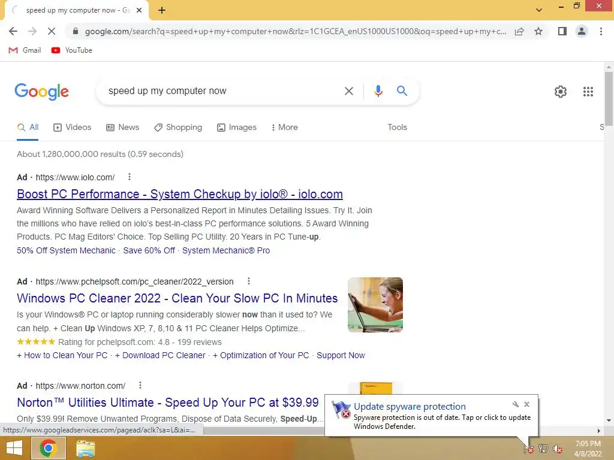Submit search with magnifier icon
This screenshot has width=614, height=460.
tap(402, 91)
